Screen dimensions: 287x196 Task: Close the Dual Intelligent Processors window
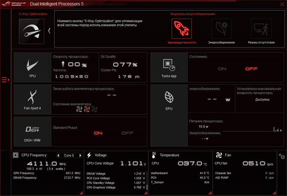pyautogui.click(x=282, y=4)
